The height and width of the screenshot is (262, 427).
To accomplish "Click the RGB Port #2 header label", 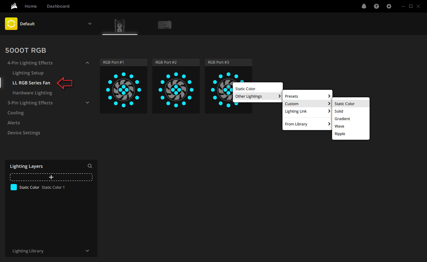I will click(x=166, y=62).
